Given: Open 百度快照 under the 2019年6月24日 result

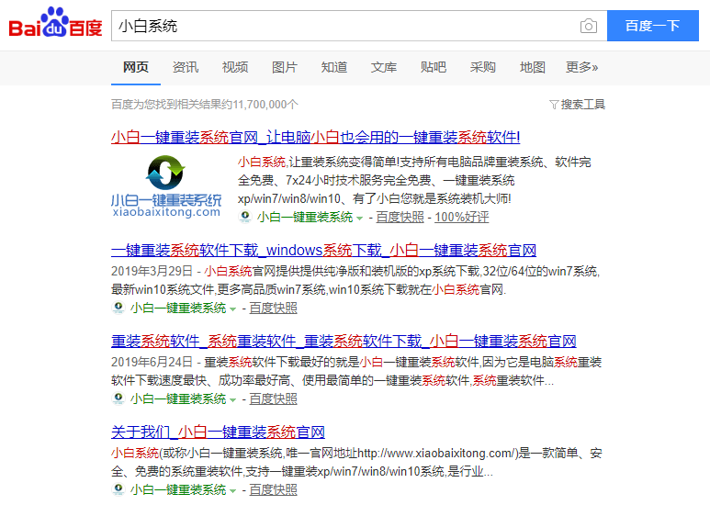Looking at the screenshot, I should pos(273,399).
